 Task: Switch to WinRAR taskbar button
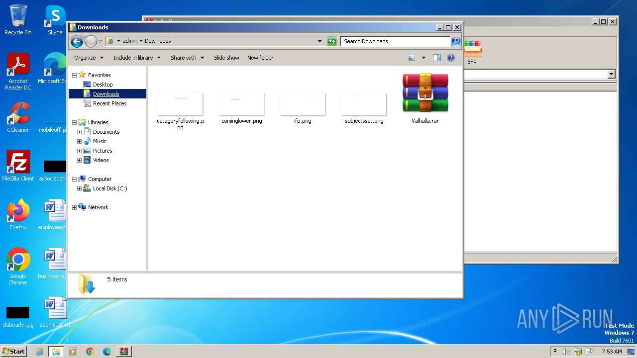click(124, 352)
